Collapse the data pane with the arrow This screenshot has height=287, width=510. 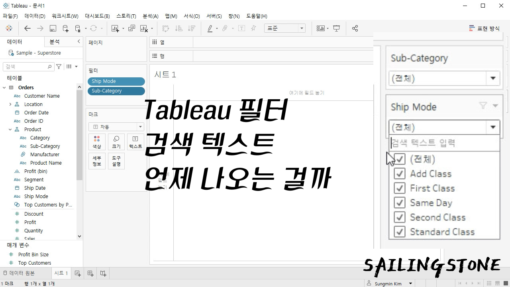[x=78, y=41]
